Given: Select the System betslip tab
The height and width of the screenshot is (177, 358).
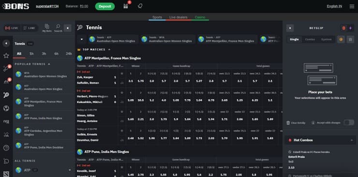Looking at the screenshot, I should pos(326,40).
